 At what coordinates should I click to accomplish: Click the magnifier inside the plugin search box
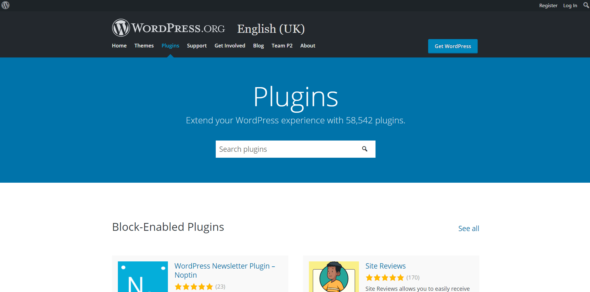(365, 149)
